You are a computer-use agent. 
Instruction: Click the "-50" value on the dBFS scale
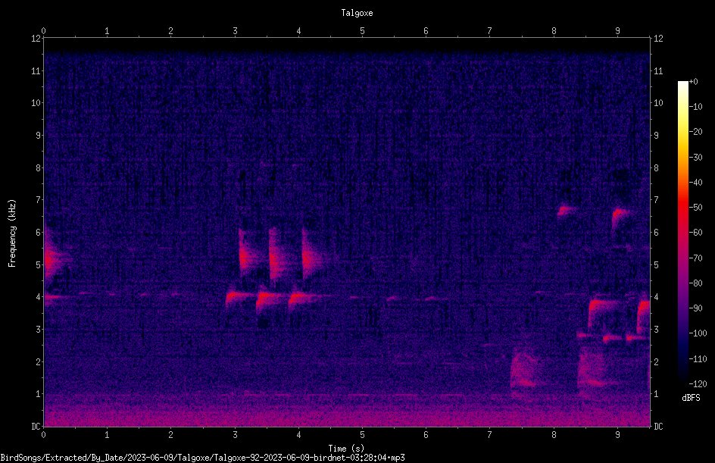(x=696, y=208)
